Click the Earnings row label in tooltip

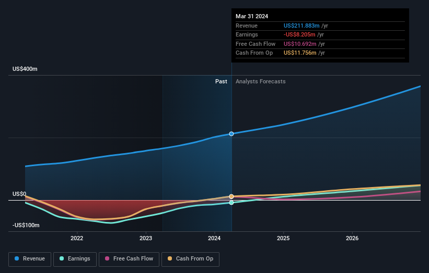point(247,34)
